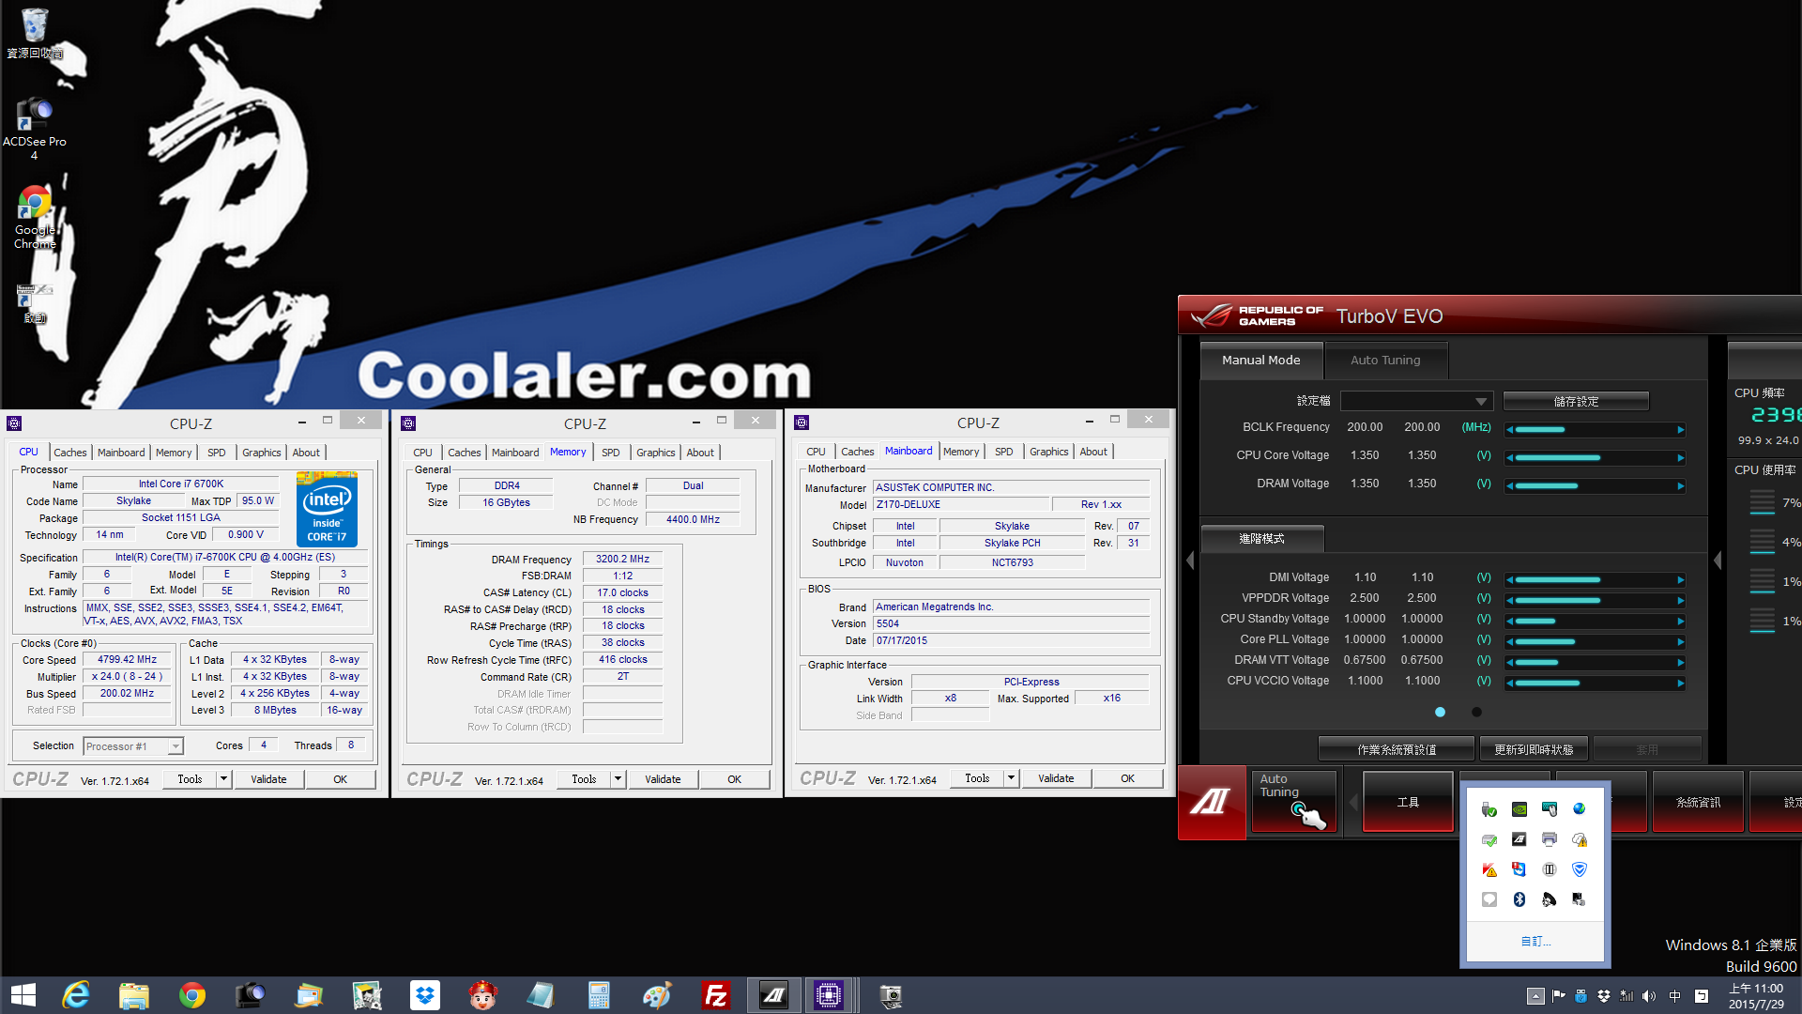Viewport: 1802px width, 1014px height.
Task: Expand Tools dropdown arrow in left CPU-Z
Action: click(x=223, y=779)
